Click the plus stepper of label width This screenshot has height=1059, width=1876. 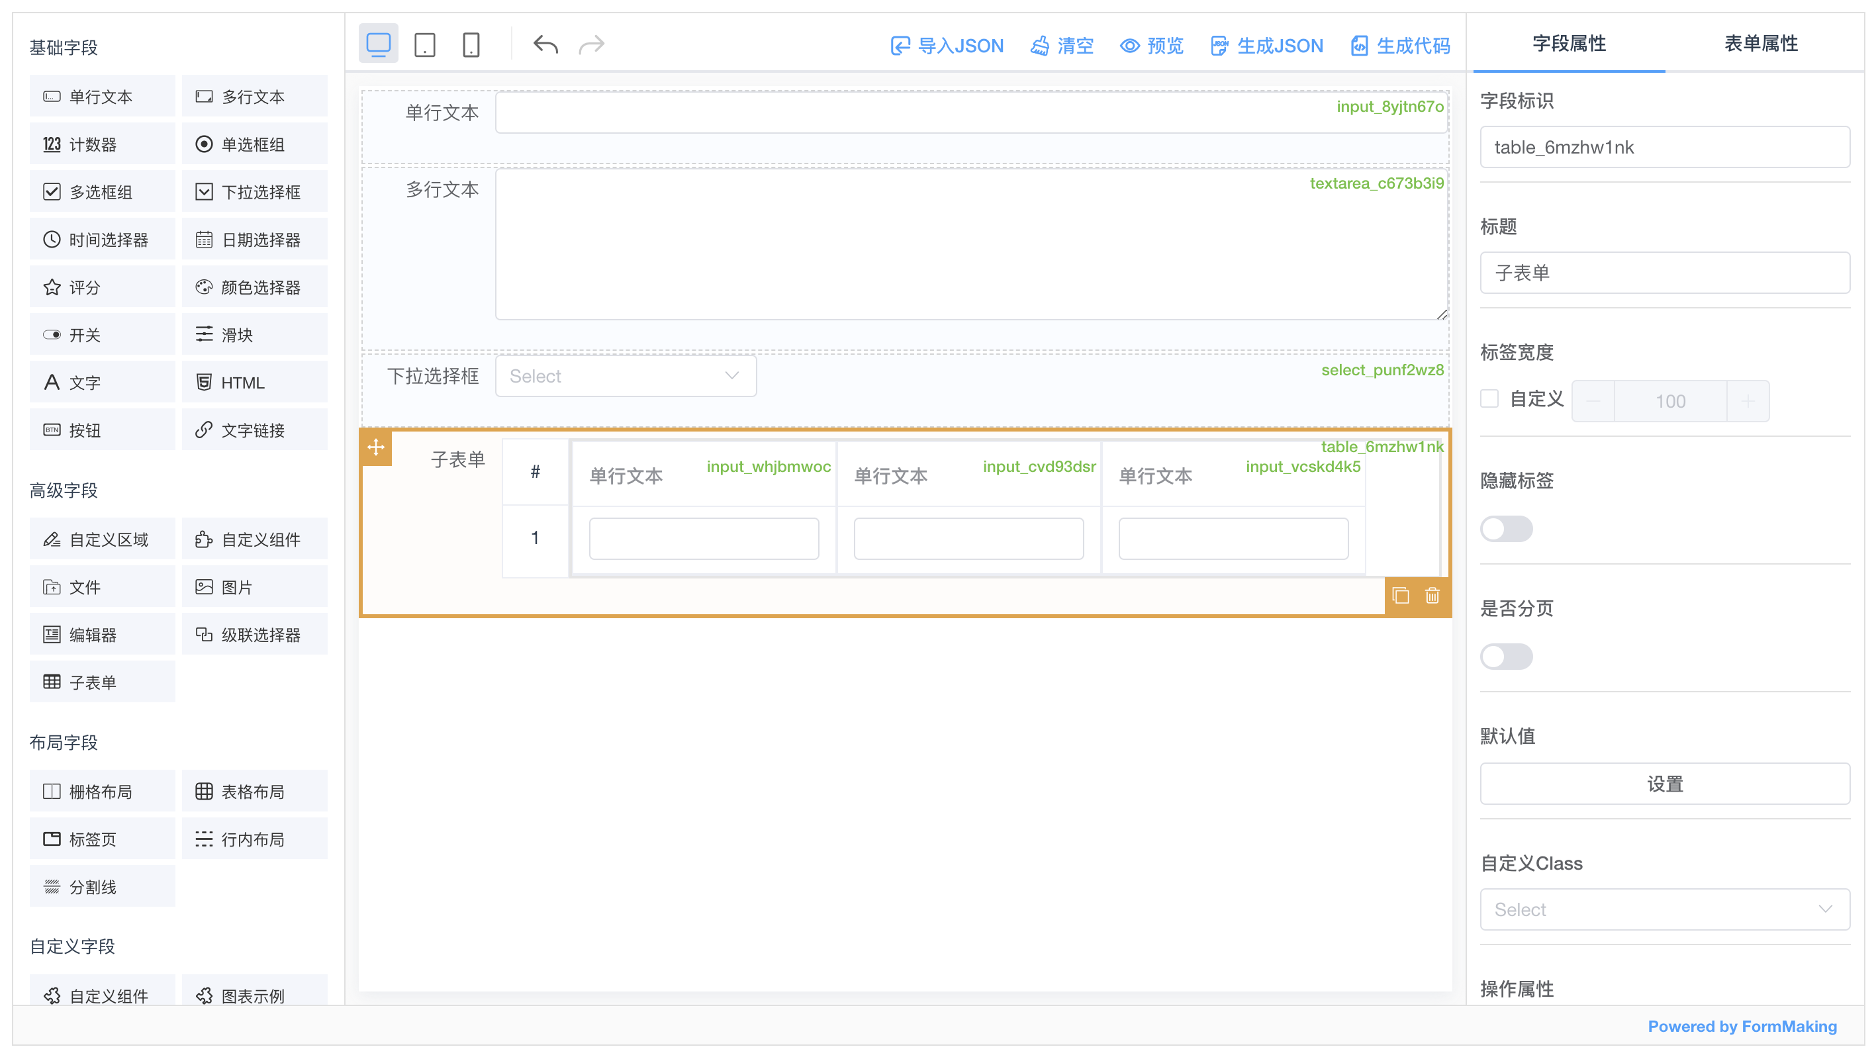point(1747,400)
